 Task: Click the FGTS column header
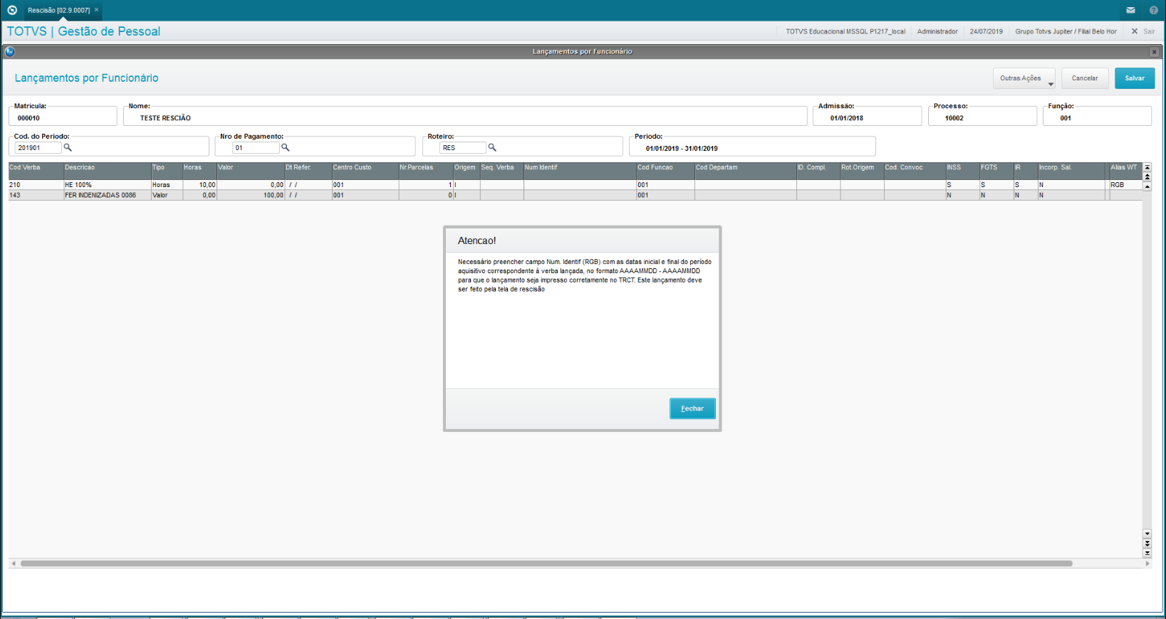(996, 171)
